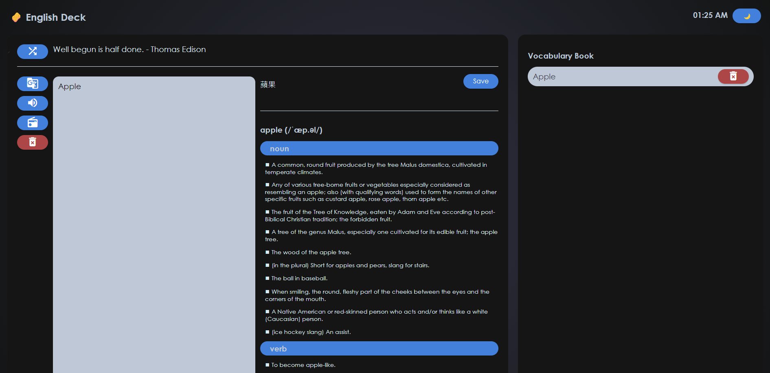
Task: Click the Chinese translation 蘋果
Action: (268, 85)
